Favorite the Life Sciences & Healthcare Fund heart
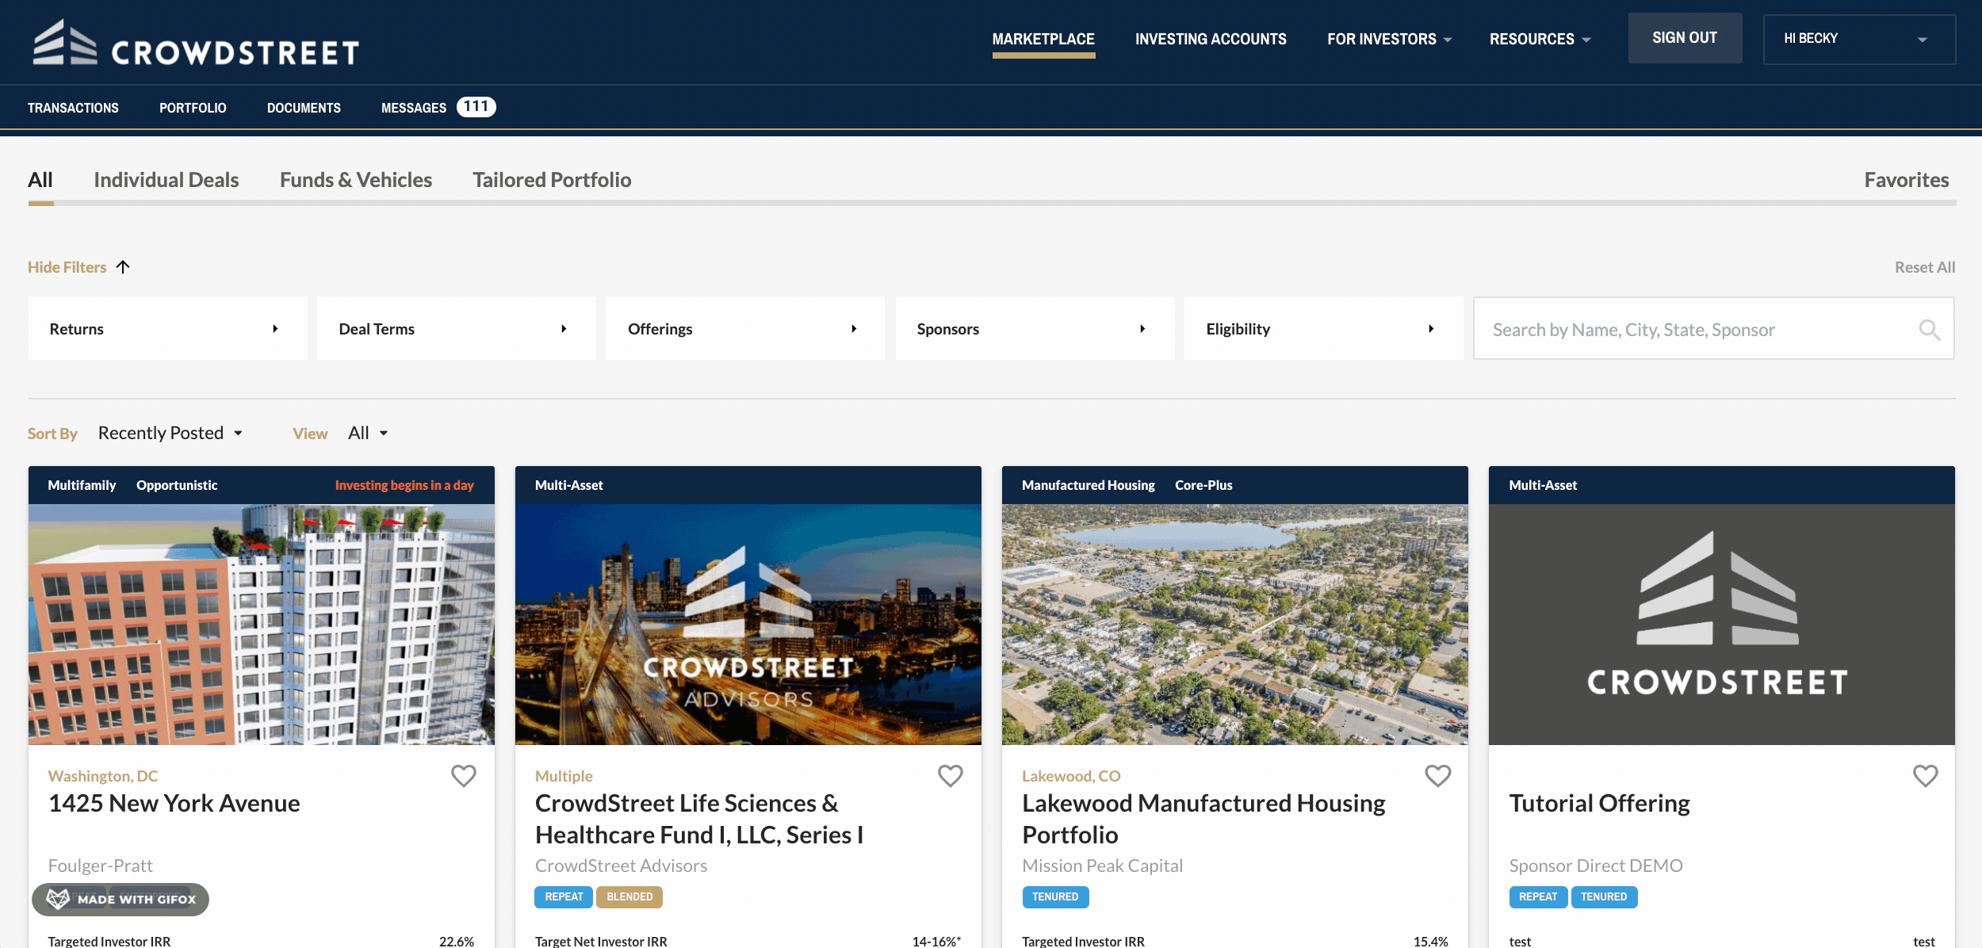Viewport: 1982px width, 948px height. pyautogui.click(x=950, y=775)
